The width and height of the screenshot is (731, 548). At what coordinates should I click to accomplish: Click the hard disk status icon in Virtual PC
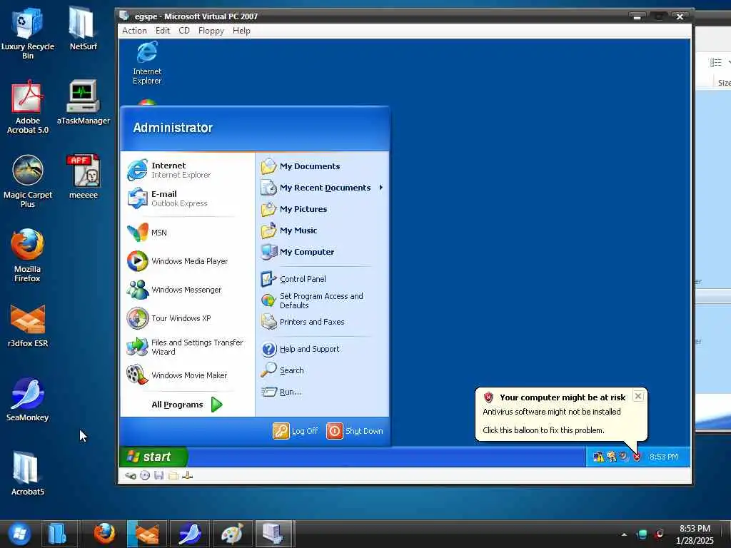pyautogui.click(x=131, y=476)
